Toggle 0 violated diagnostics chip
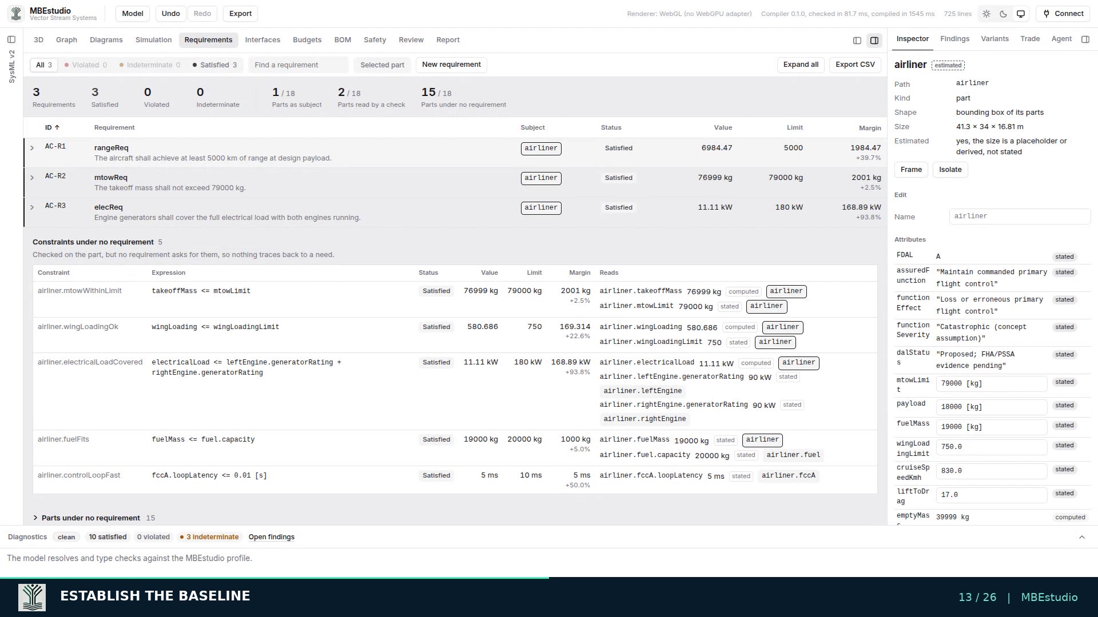 pyautogui.click(x=153, y=537)
